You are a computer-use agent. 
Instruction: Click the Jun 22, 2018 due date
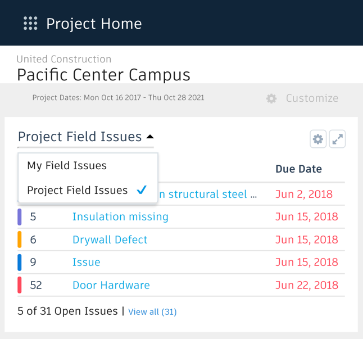(x=307, y=285)
